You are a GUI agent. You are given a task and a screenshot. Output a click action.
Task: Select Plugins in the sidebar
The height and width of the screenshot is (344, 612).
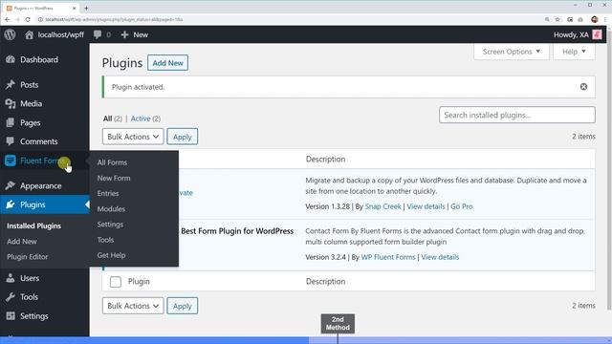33,204
